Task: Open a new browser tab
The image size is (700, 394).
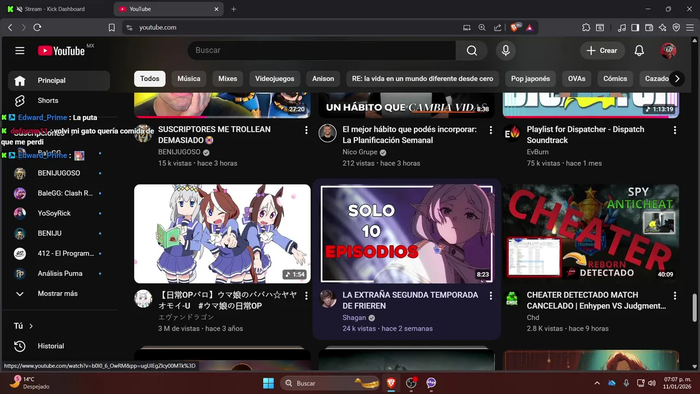Action: coord(234,9)
